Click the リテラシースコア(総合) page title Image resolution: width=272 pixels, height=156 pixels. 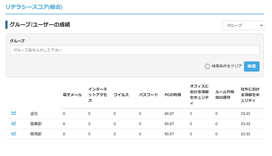(34, 7)
